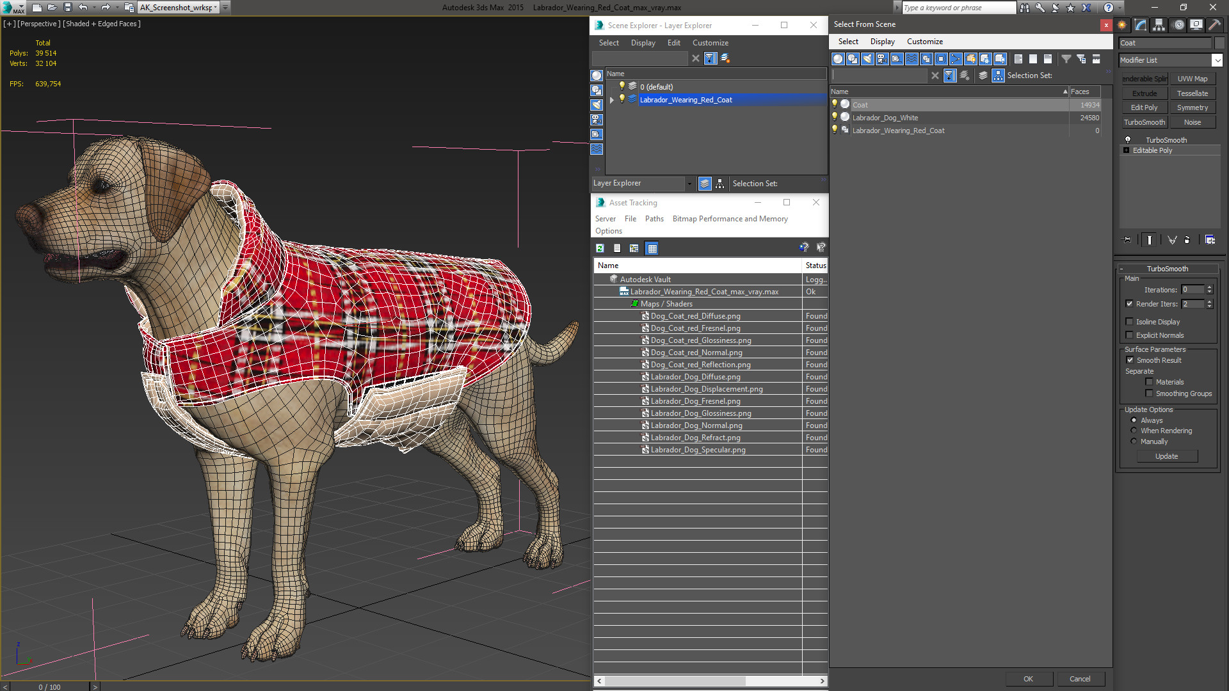1229x691 pixels.
Task: Enable Separate by Materials checkbox
Action: point(1149,382)
